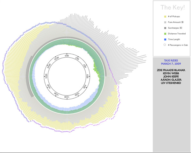
Task: Click the 22:00 label on the clock ring
Action: (56, 59)
